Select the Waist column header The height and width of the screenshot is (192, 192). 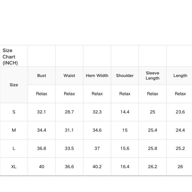point(69,76)
